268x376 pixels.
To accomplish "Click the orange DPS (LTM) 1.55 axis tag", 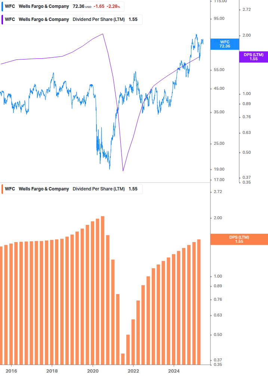I will (239, 239).
